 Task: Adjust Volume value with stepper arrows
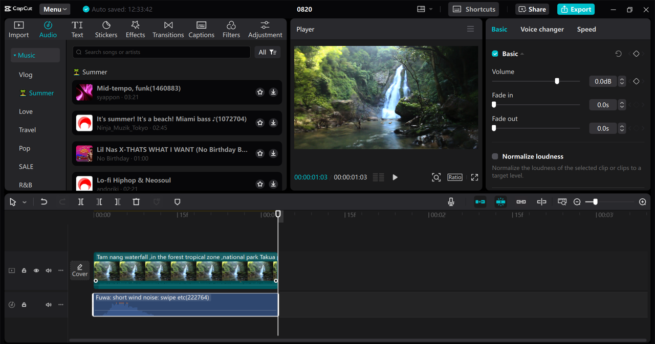[x=622, y=81]
